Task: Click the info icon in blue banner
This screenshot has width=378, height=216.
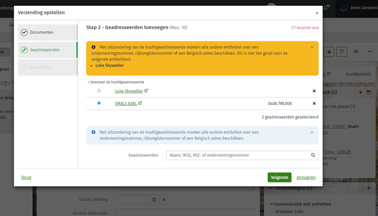Action: point(94,132)
